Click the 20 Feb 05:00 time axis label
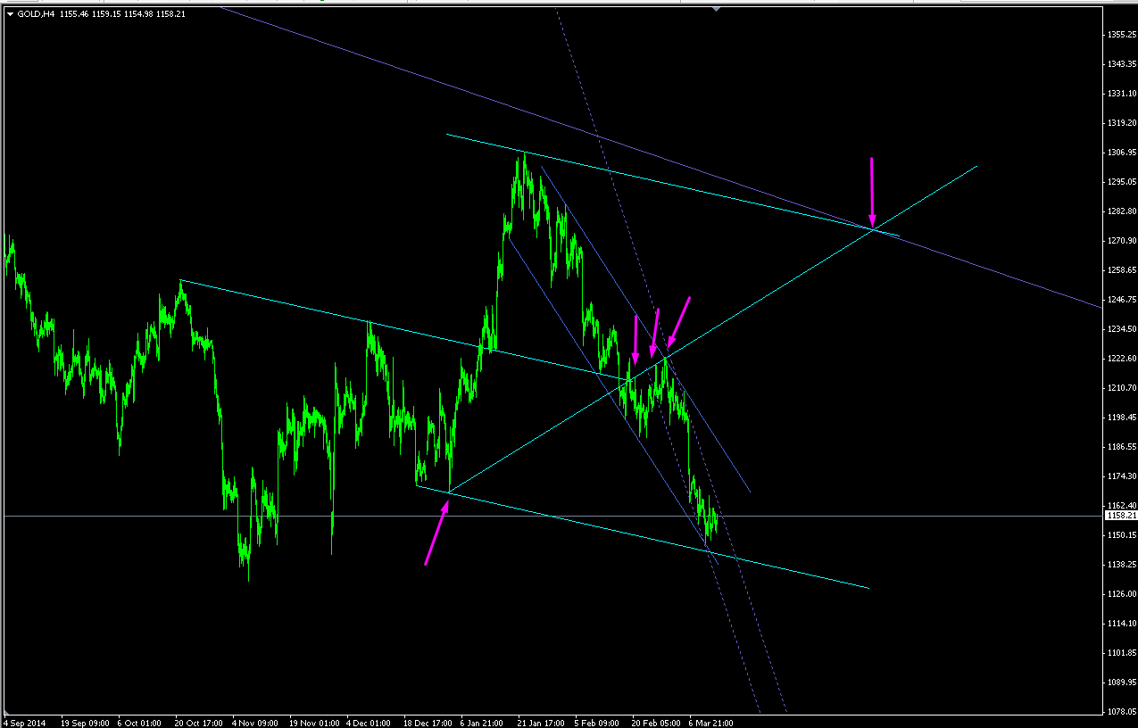The height and width of the screenshot is (728, 1138). 656,723
